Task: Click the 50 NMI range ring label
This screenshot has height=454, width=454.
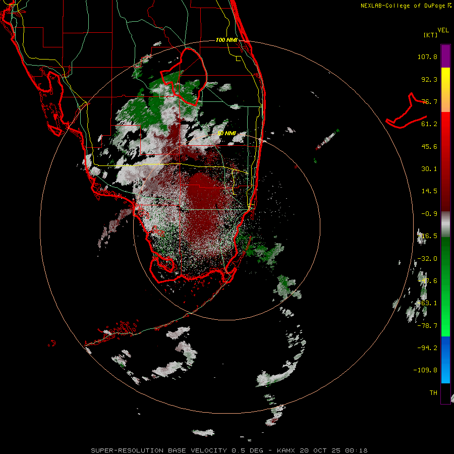Action: pyautogui.click(x=226, y=134)
